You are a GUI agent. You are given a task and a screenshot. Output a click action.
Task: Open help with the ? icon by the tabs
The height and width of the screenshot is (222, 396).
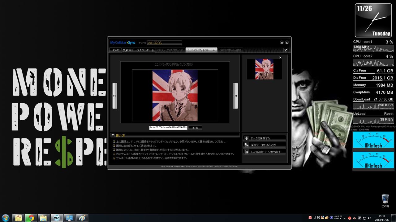pos(285,50)
